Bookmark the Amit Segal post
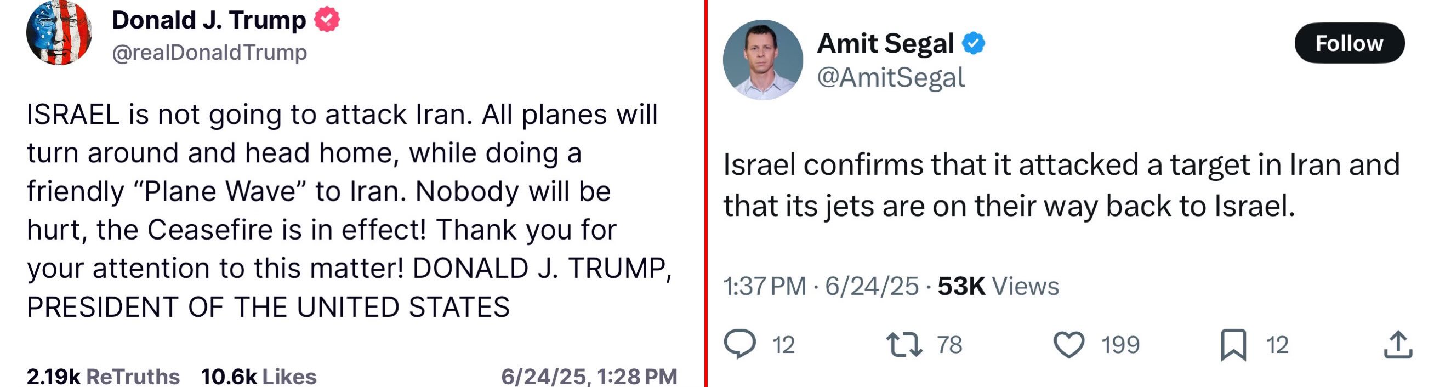The width and height of the screenshot is (1434, 387). [1233, 345]
